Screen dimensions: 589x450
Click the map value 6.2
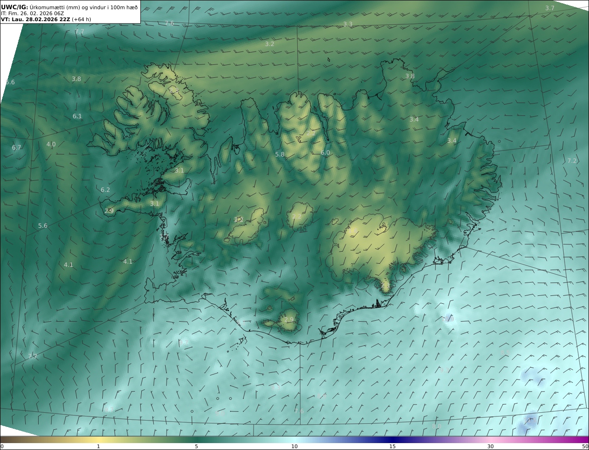pyautogui.click(x=105, y=190)
